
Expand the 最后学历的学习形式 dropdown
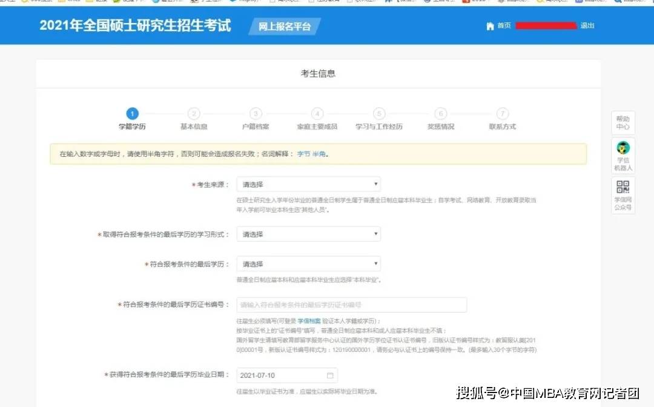pyautogui.click(x=309, y=234)
